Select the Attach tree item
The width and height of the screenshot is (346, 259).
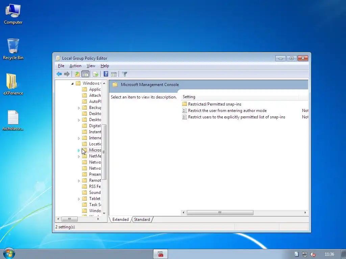[95, 95]
